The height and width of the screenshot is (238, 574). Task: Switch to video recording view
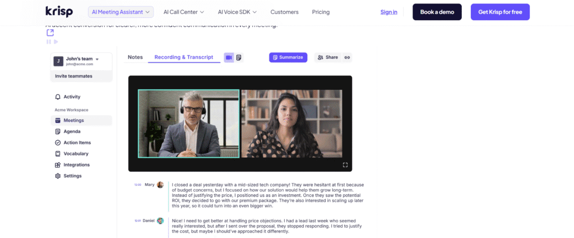229,58
